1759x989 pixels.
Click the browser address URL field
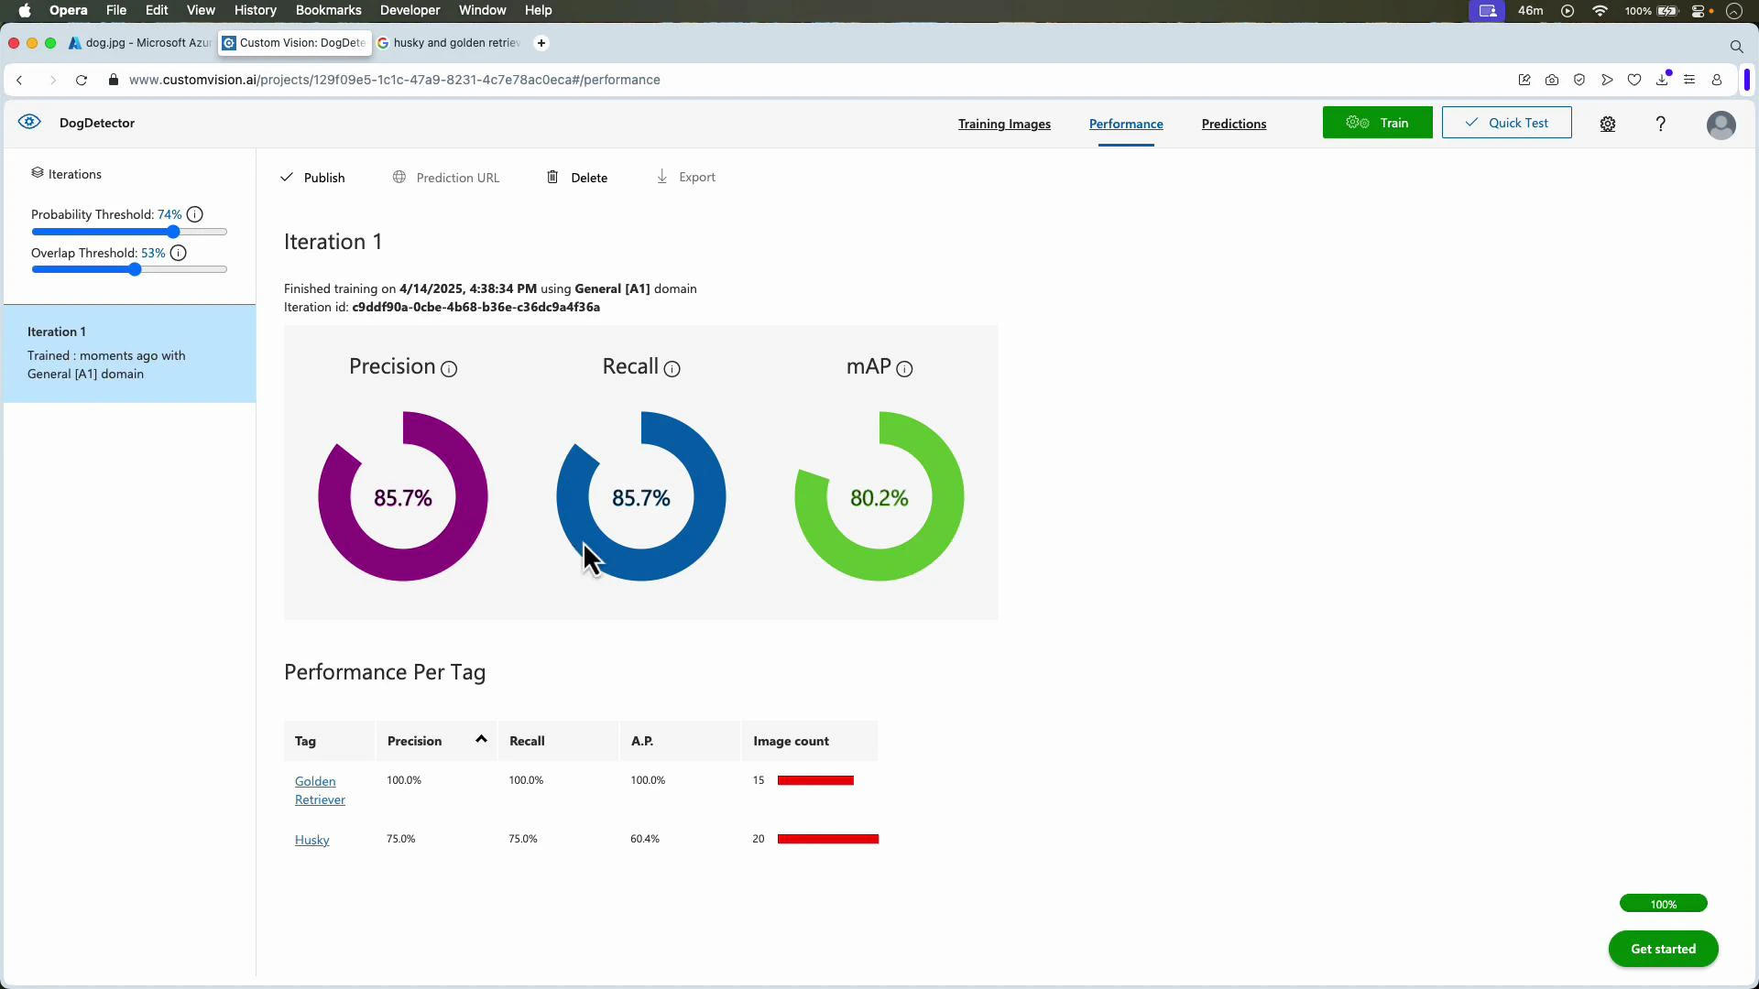pyautogui.click(x=394, y=80)
